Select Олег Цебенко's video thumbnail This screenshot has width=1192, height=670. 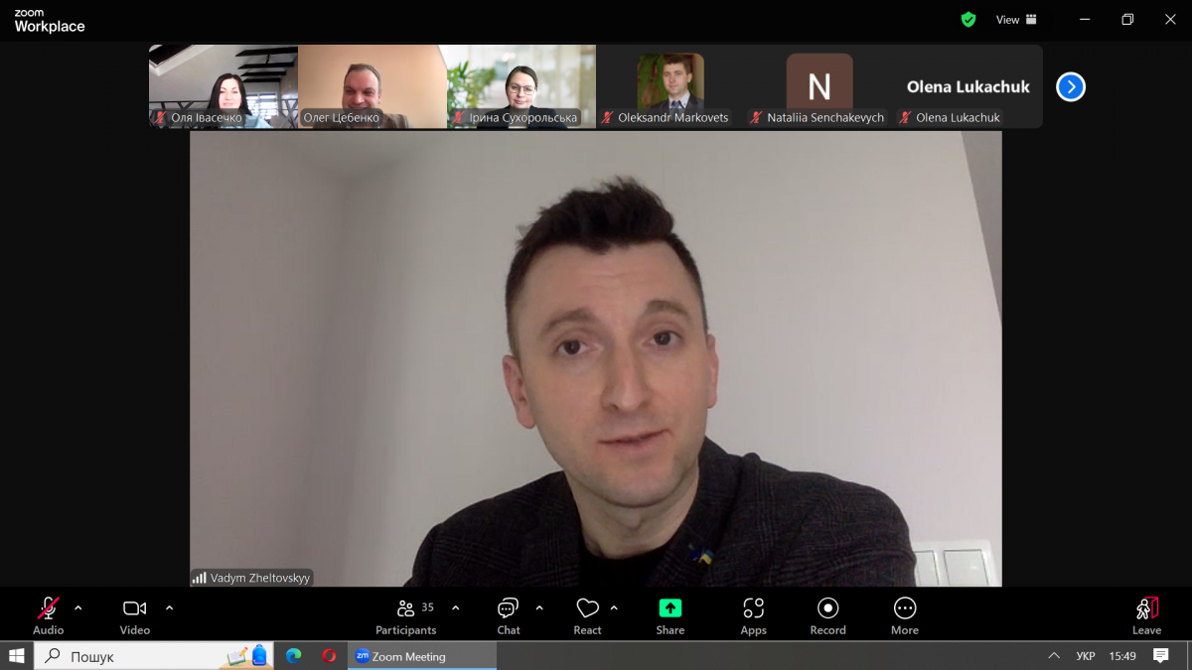tap(372, 86)
